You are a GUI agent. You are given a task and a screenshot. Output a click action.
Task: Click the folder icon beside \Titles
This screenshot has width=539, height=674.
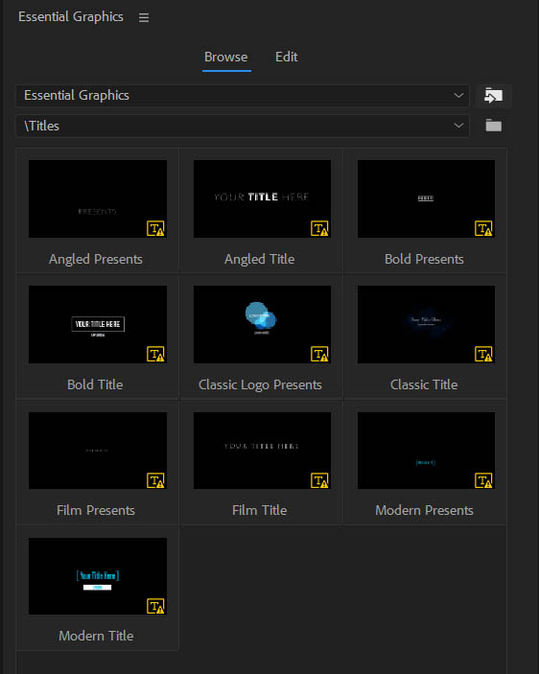tap(493, 125)
